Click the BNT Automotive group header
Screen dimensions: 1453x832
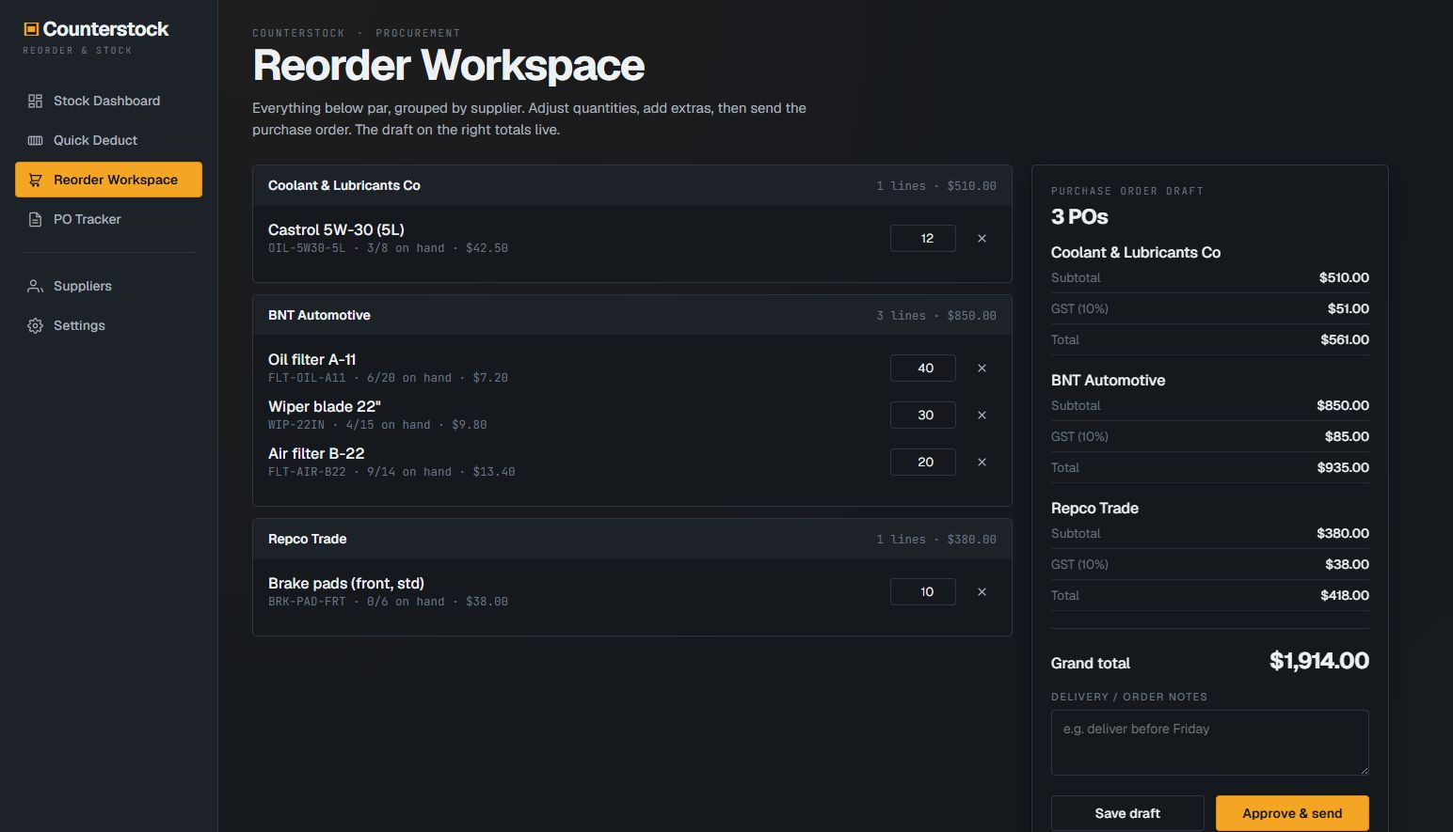click(632, 315)
